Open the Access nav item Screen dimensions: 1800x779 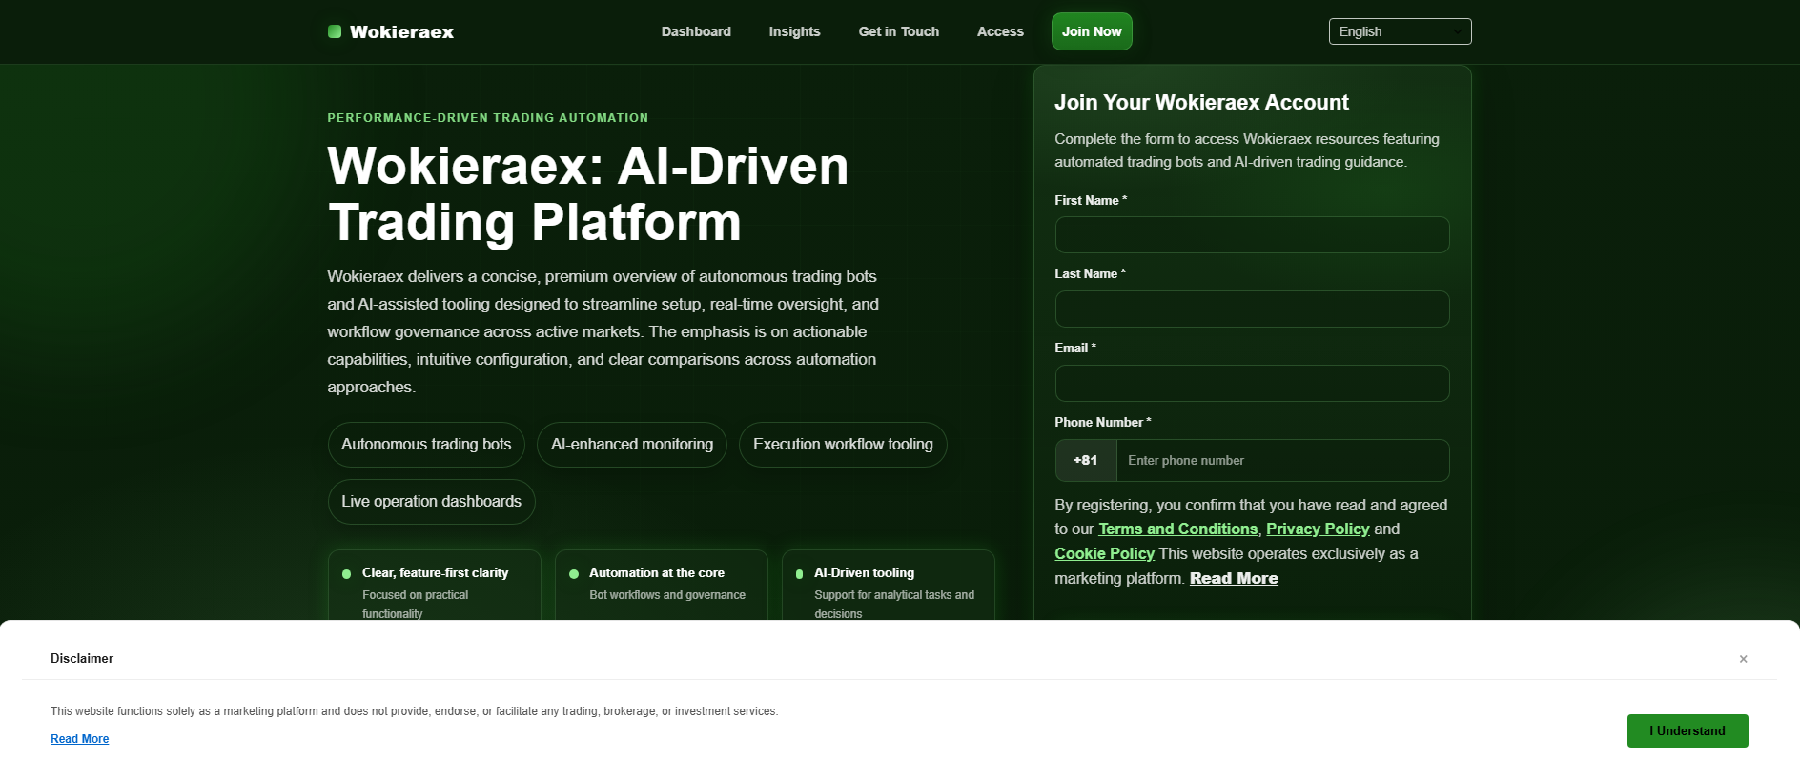point(1000,31)
